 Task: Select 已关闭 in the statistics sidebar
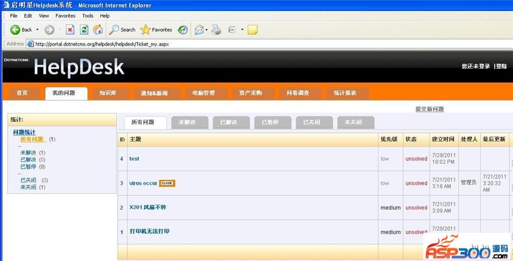point(28,180)
